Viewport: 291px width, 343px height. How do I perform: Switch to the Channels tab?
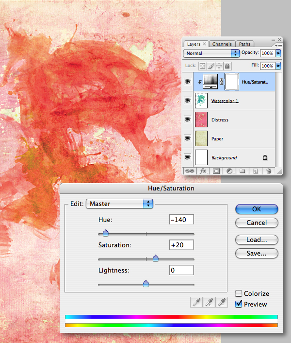222,44
